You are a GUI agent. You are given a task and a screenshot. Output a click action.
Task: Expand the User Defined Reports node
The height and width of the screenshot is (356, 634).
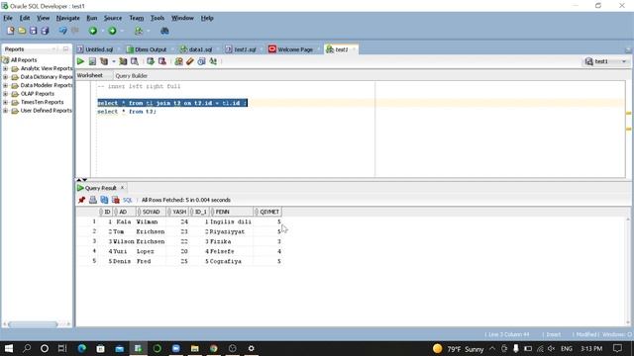[x=6, y=111]
